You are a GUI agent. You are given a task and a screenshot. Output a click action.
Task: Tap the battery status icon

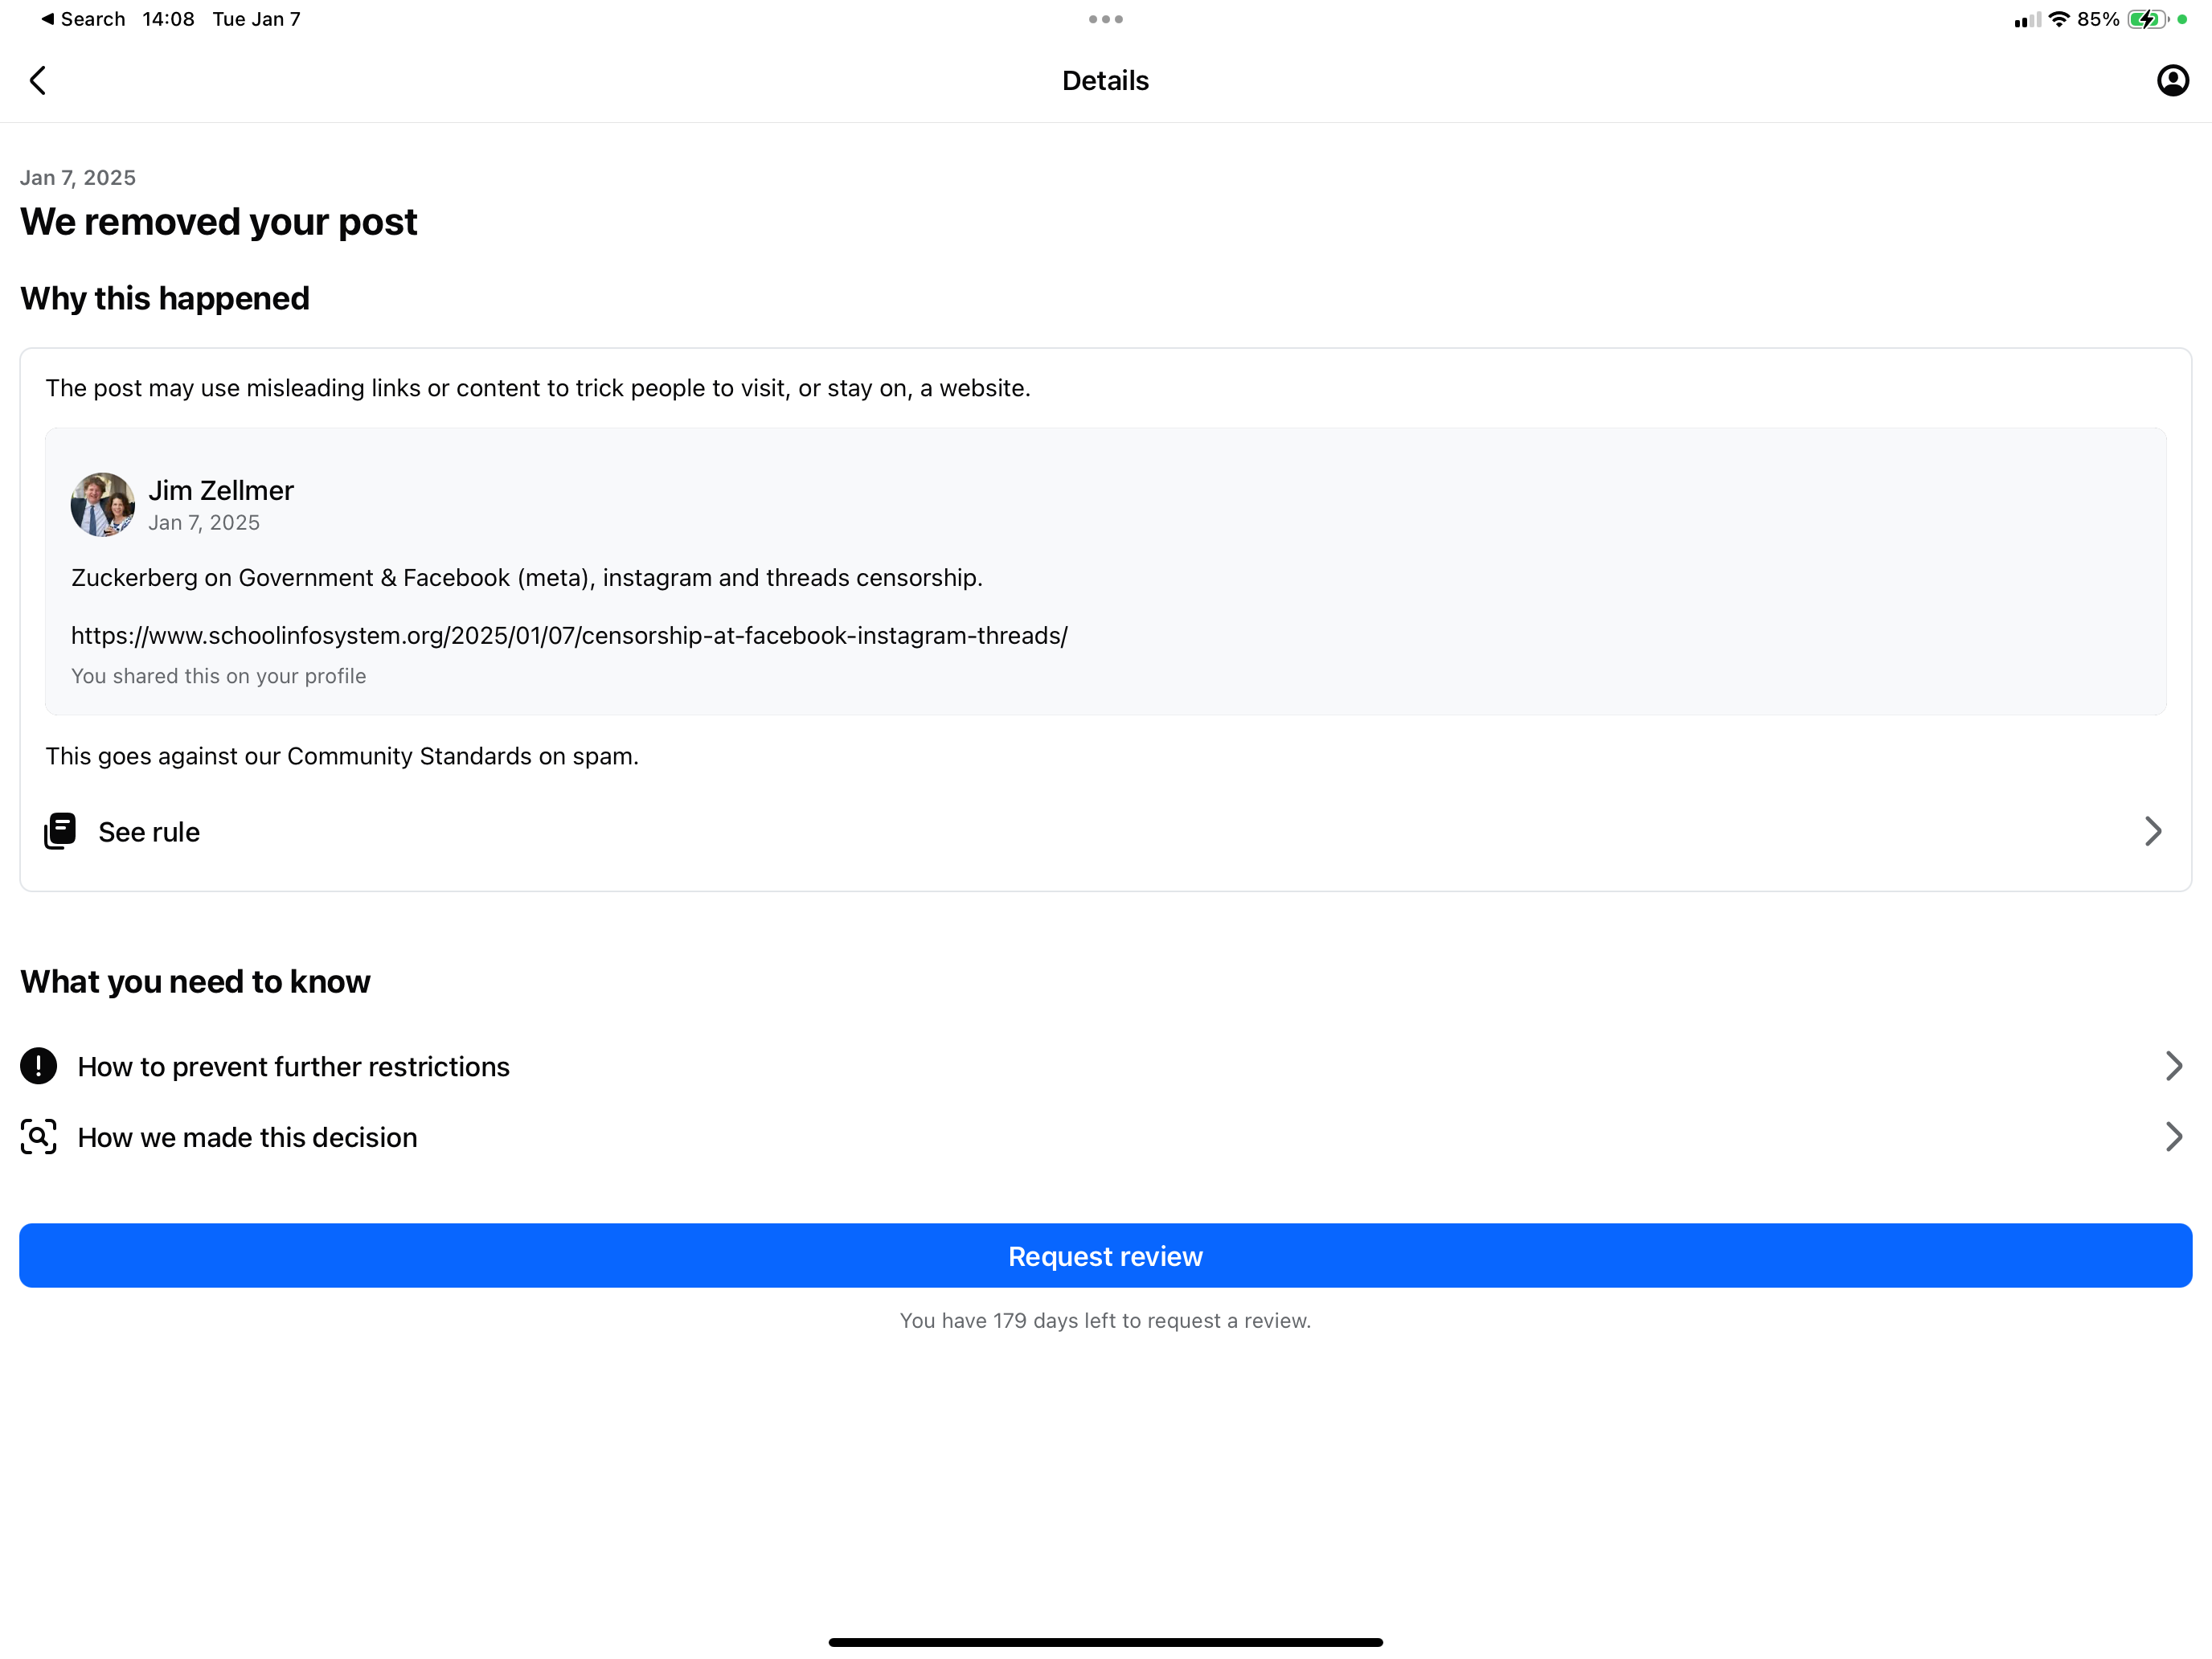click(2148, 19)
